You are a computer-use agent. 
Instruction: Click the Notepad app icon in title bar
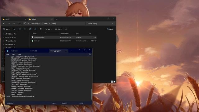click(7, 51)
